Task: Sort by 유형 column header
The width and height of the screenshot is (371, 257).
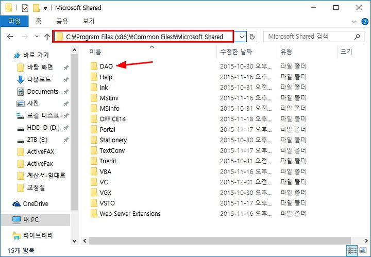Action: 286,52
